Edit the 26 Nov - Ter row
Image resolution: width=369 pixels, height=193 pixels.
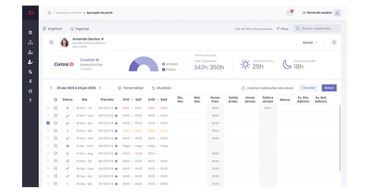(x=55, y=108)
